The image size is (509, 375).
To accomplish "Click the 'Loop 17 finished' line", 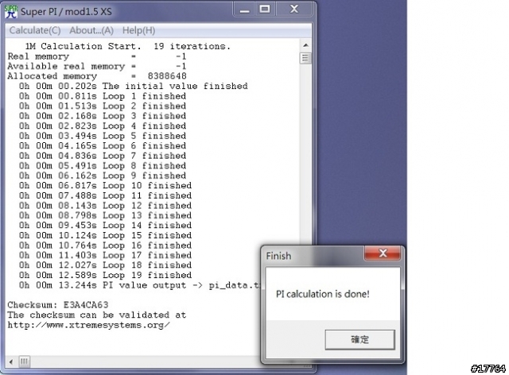I will click(x=105, y=255).
